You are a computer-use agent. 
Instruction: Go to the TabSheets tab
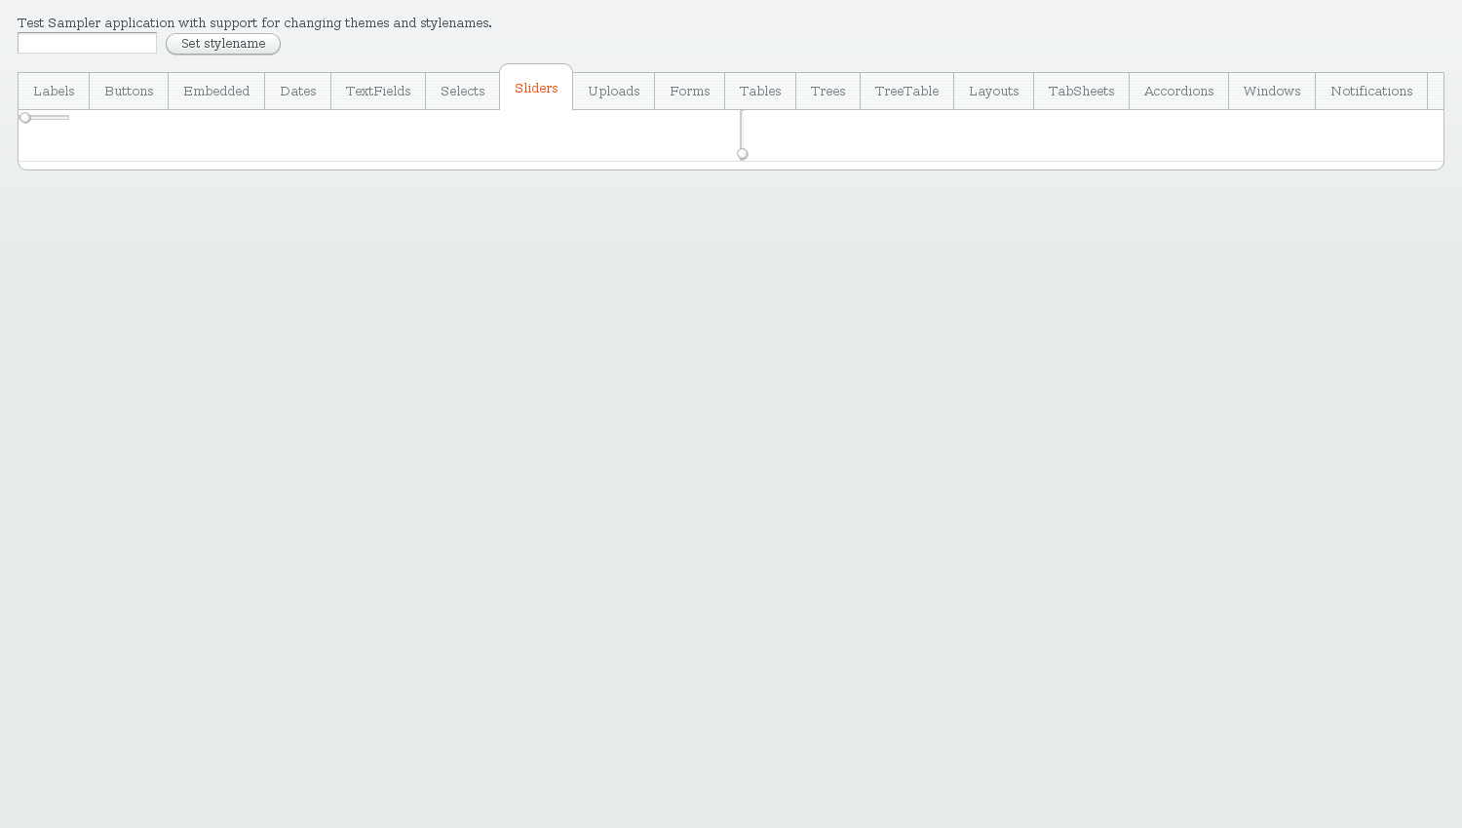pos(1082,91)
